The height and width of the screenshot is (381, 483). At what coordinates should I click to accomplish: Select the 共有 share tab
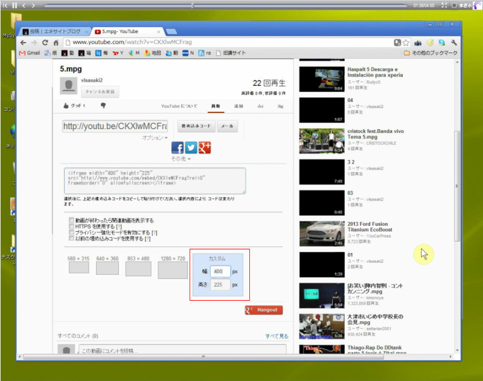point(216,106)
